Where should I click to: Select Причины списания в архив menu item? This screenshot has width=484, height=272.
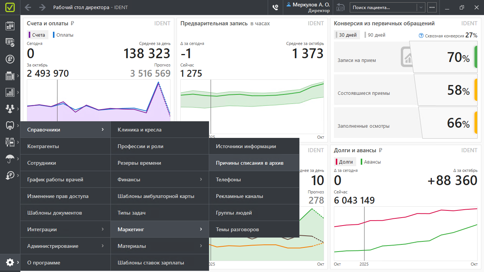pyautogui.click(x=250, y=163)
